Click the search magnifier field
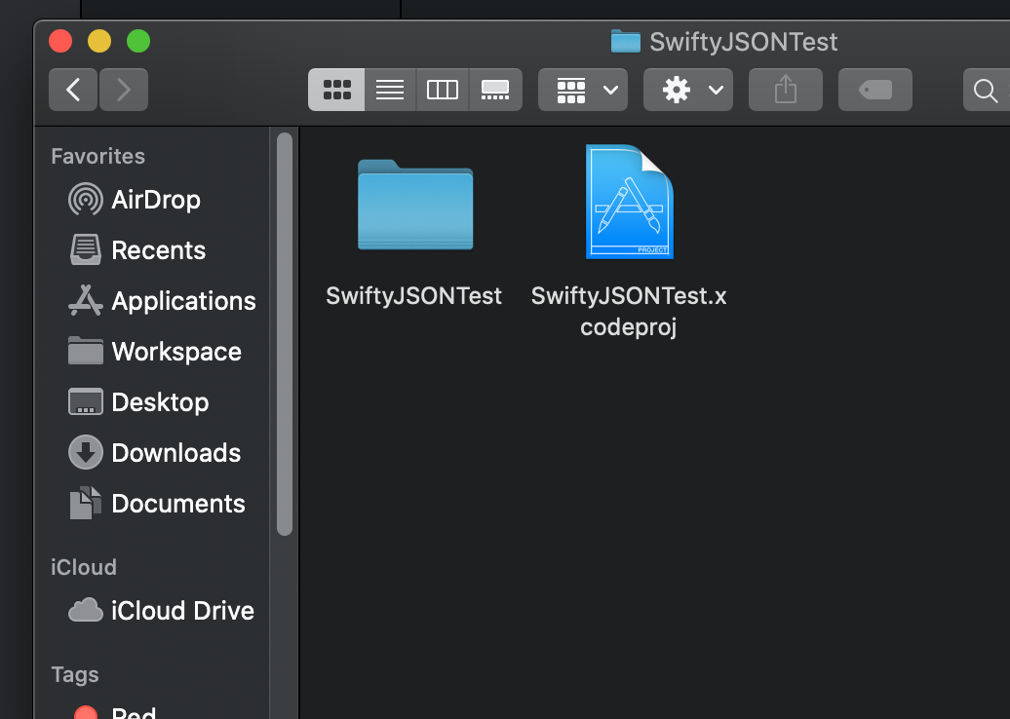1010x719 pixels. point(987,90)
